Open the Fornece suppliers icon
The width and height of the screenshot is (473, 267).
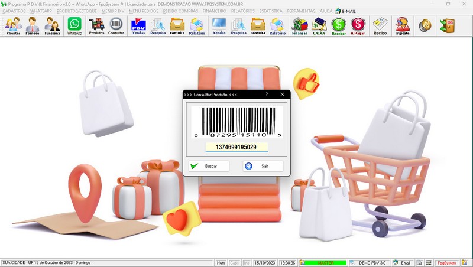pos(33,26)
